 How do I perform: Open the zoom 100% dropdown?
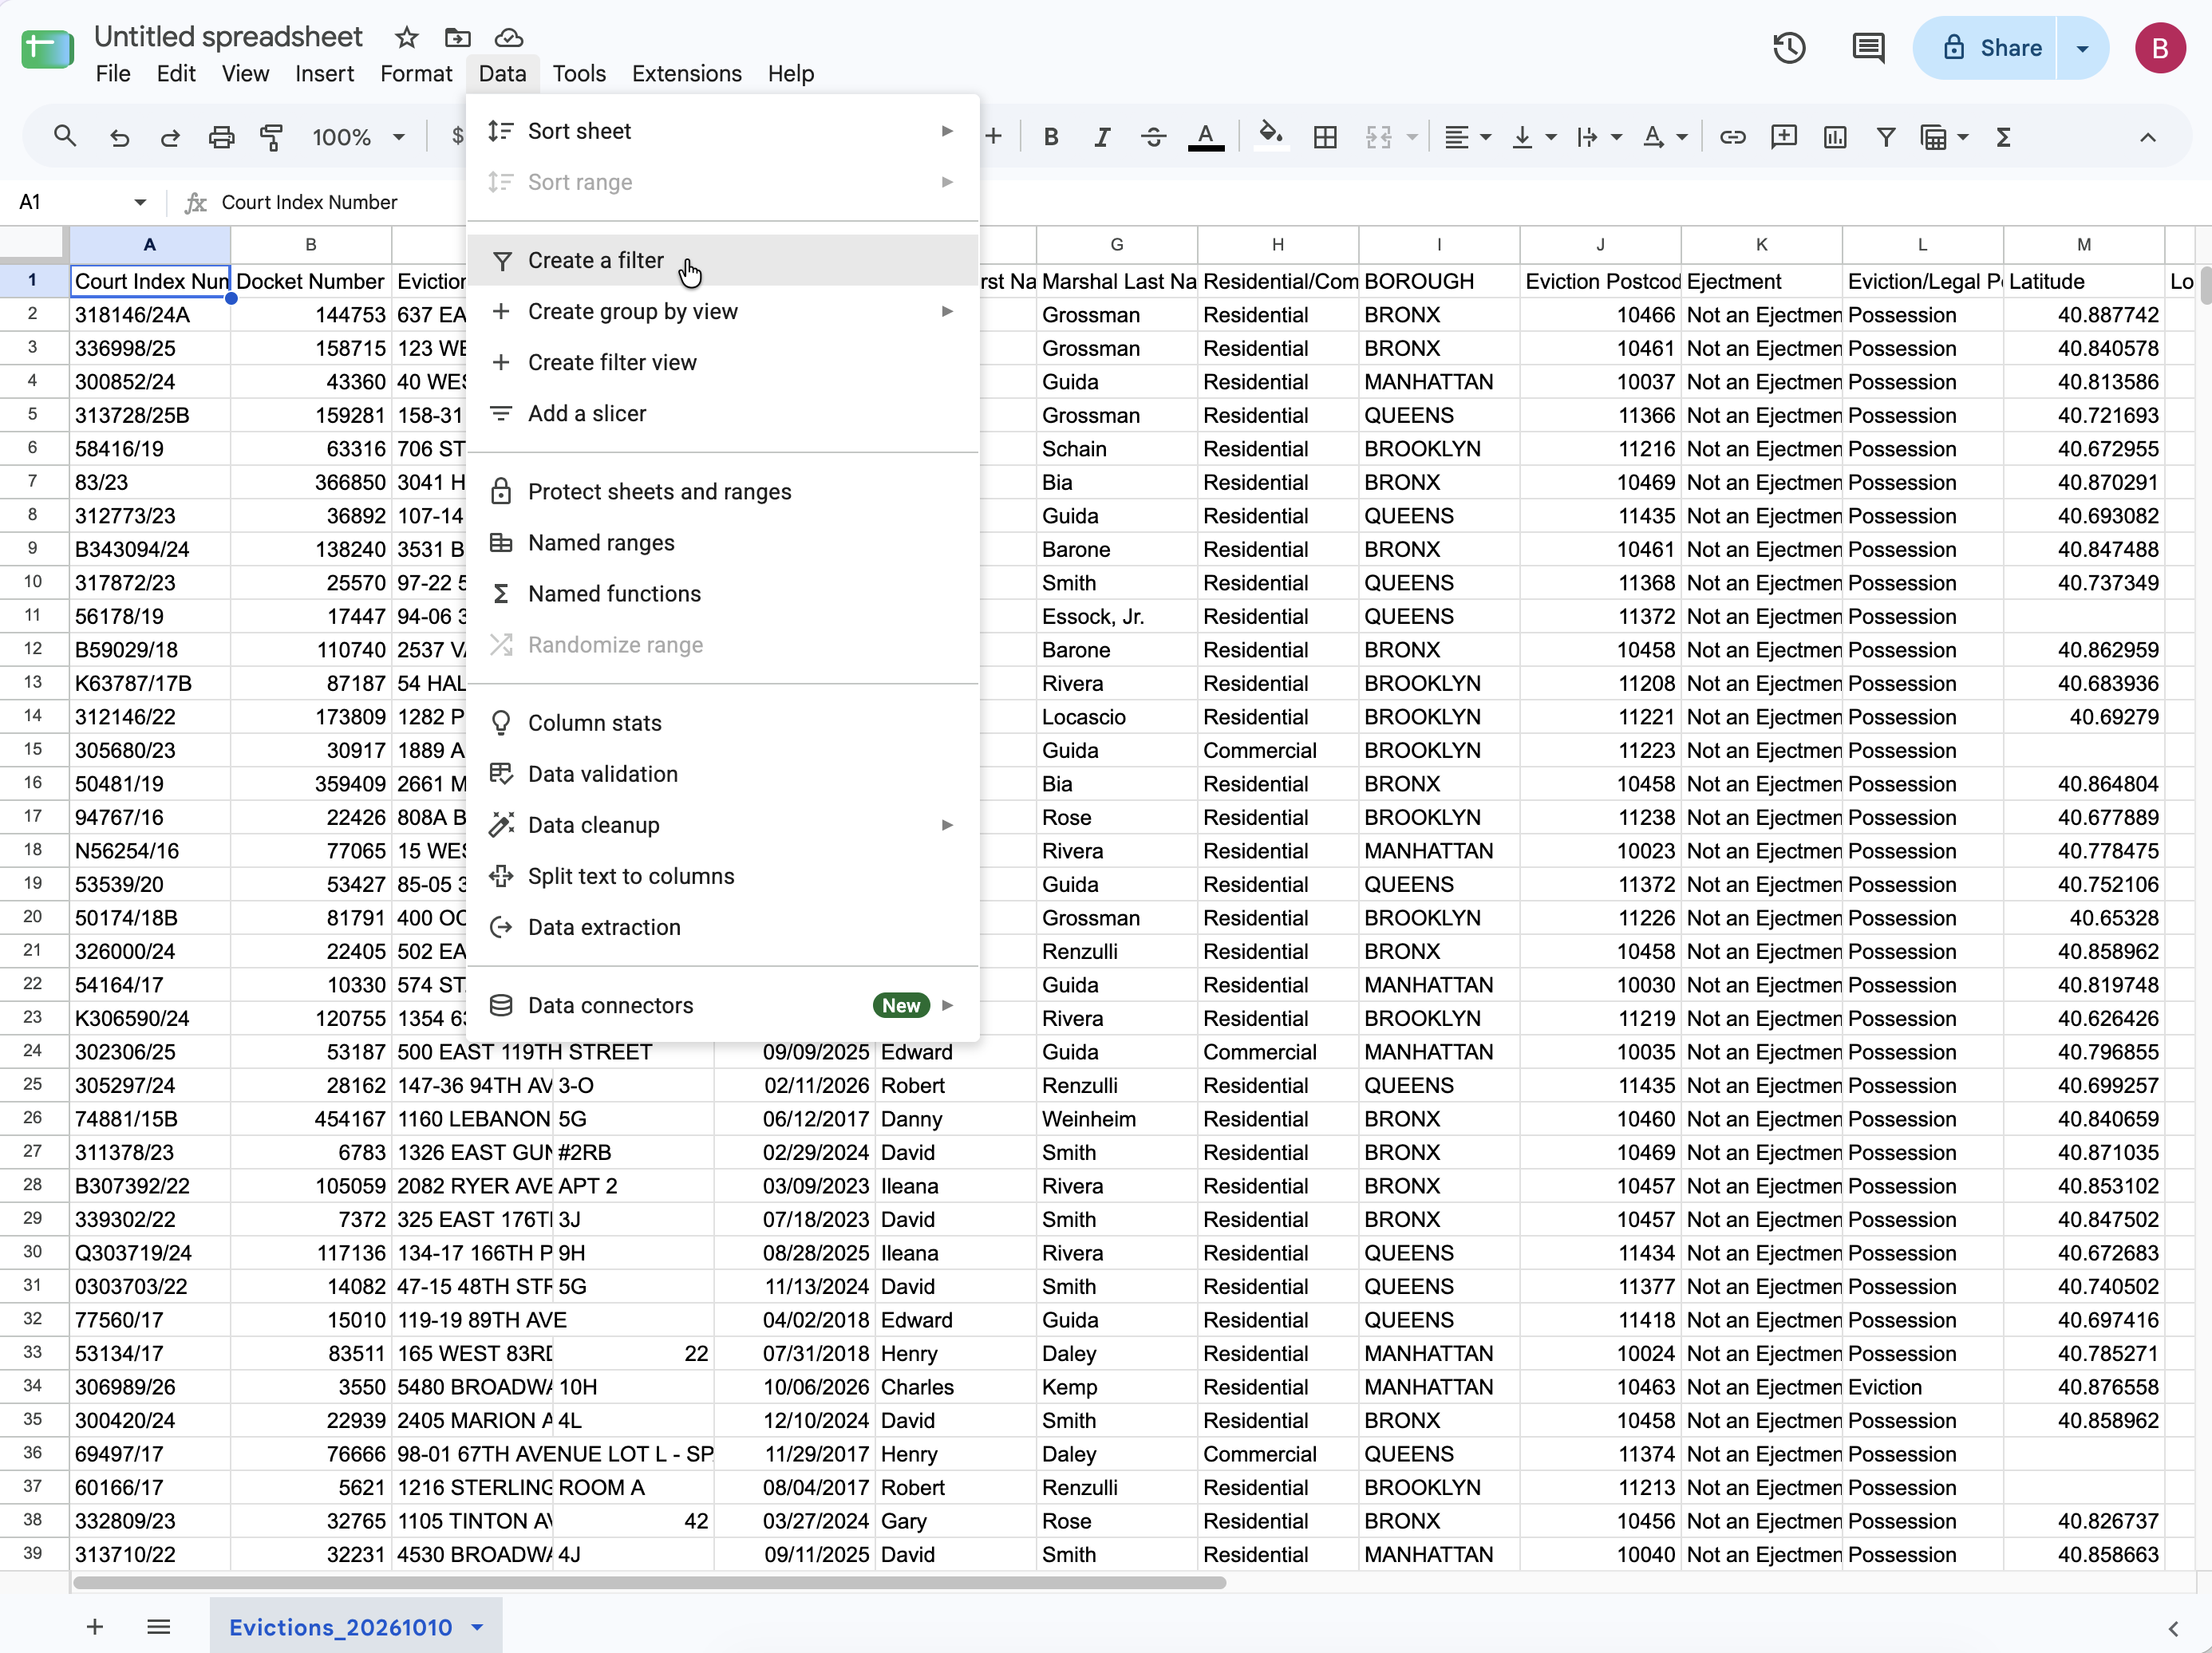tap(358, 137)
